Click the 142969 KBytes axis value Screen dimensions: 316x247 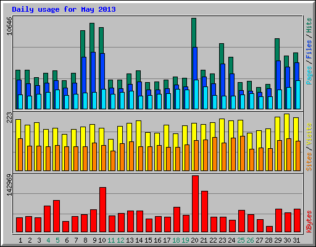9,185
